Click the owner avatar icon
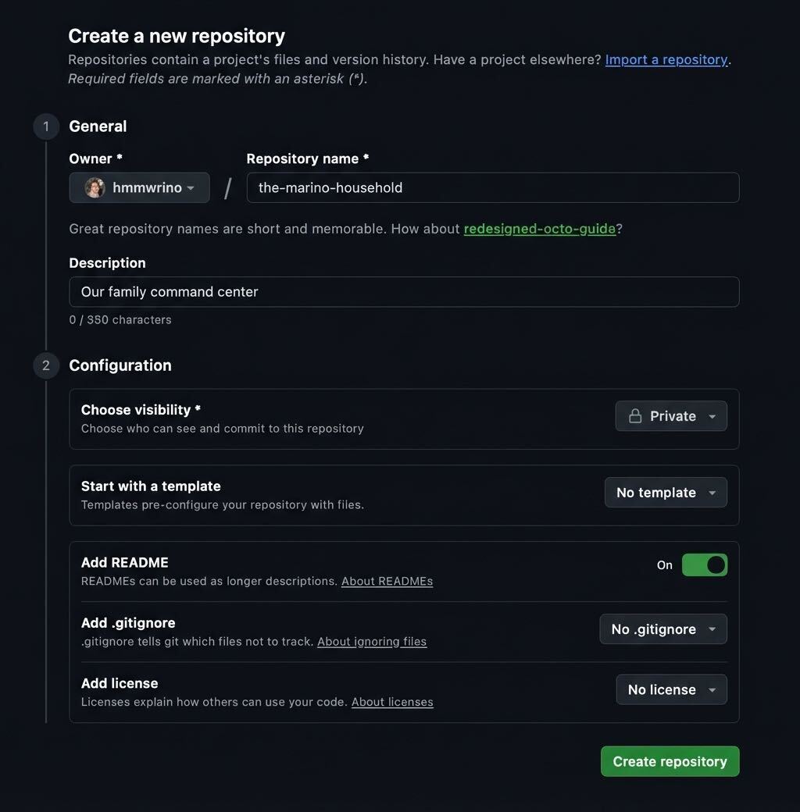 click(95, 187)
